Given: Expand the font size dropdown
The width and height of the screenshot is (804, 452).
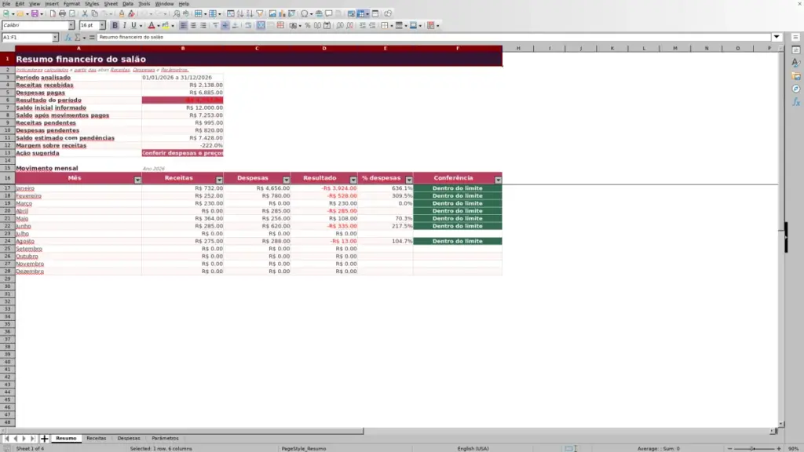Looking at the screenshot, I should tap(102, 26).
